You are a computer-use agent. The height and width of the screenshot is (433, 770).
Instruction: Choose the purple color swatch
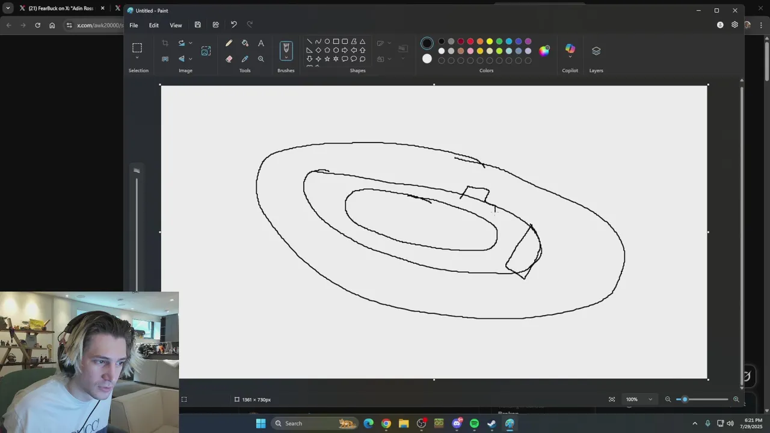coord(528,41)
